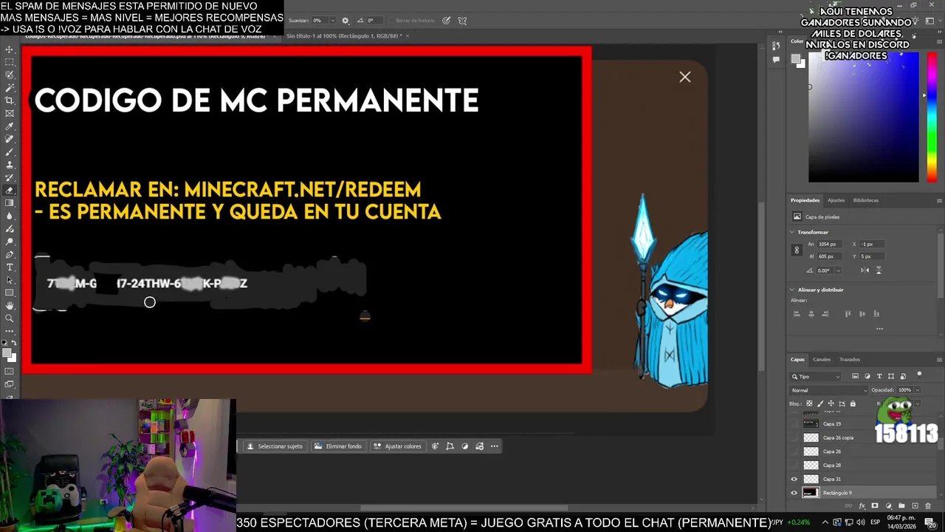Screen dimensions: 945x532
Task: Switch to the Ajustes tab
Action: [836, 200]
